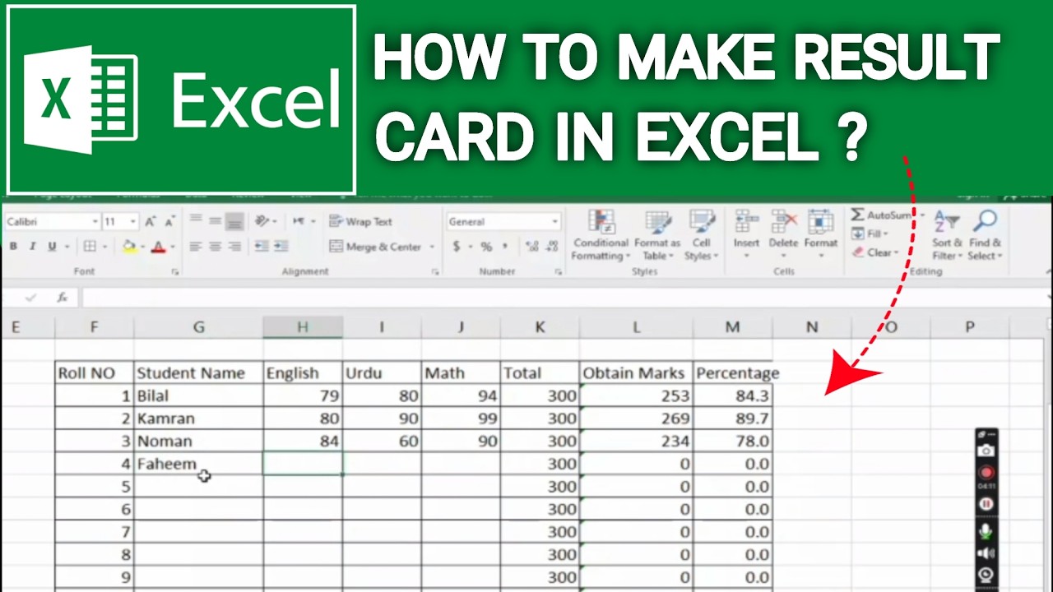Image resolution: width=1053 pixels, height=592 pixels.
Task: Click the formula bar Enter checkmark
Action: pos(31,298)
